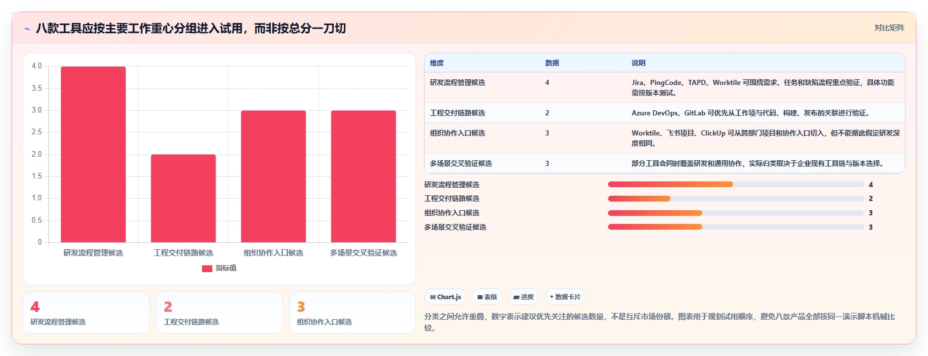
Task: Click the 对比矩阵 label in the header
Action: click(889, 28)
